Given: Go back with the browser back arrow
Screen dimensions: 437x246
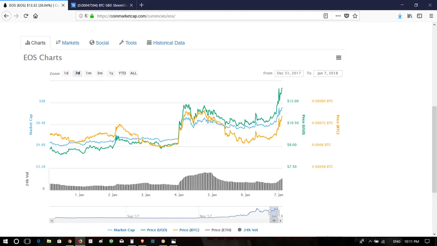Looking at the screenshot, I should 6,16.
